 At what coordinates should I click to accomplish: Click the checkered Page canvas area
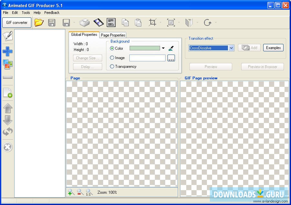(x=122, y=134)
